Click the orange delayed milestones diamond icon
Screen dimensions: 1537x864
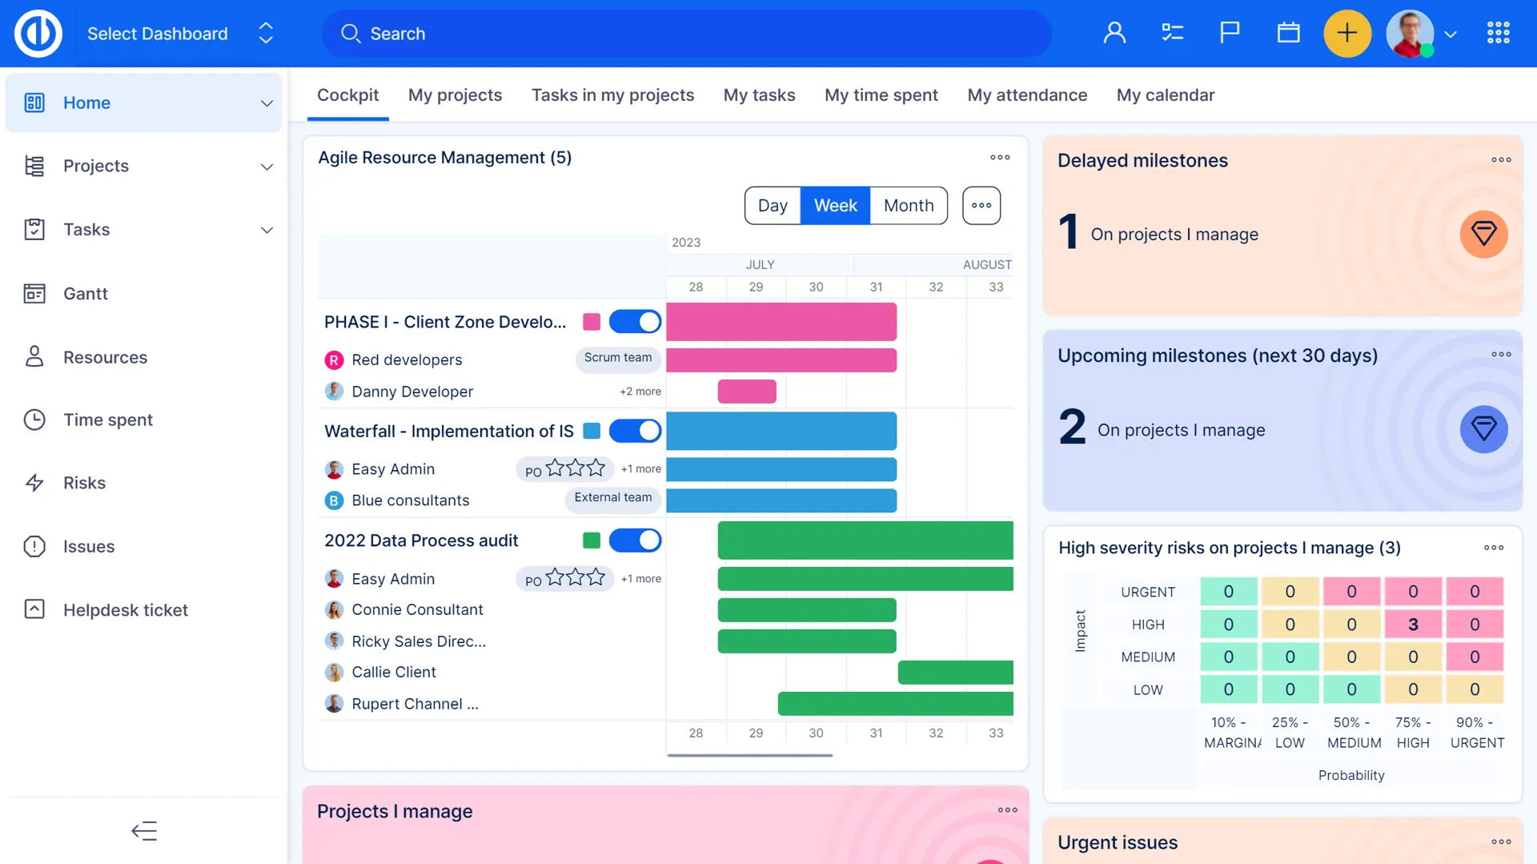point(1483,234)
